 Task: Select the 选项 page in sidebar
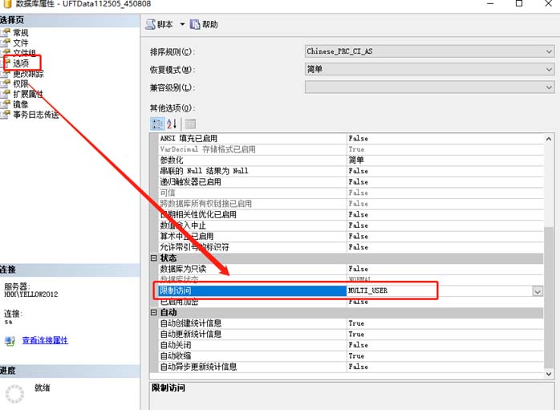(x=22, y=63)
